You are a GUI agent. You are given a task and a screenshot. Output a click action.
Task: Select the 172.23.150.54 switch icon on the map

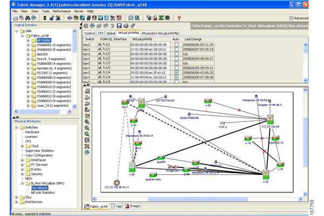click(270, 120)
